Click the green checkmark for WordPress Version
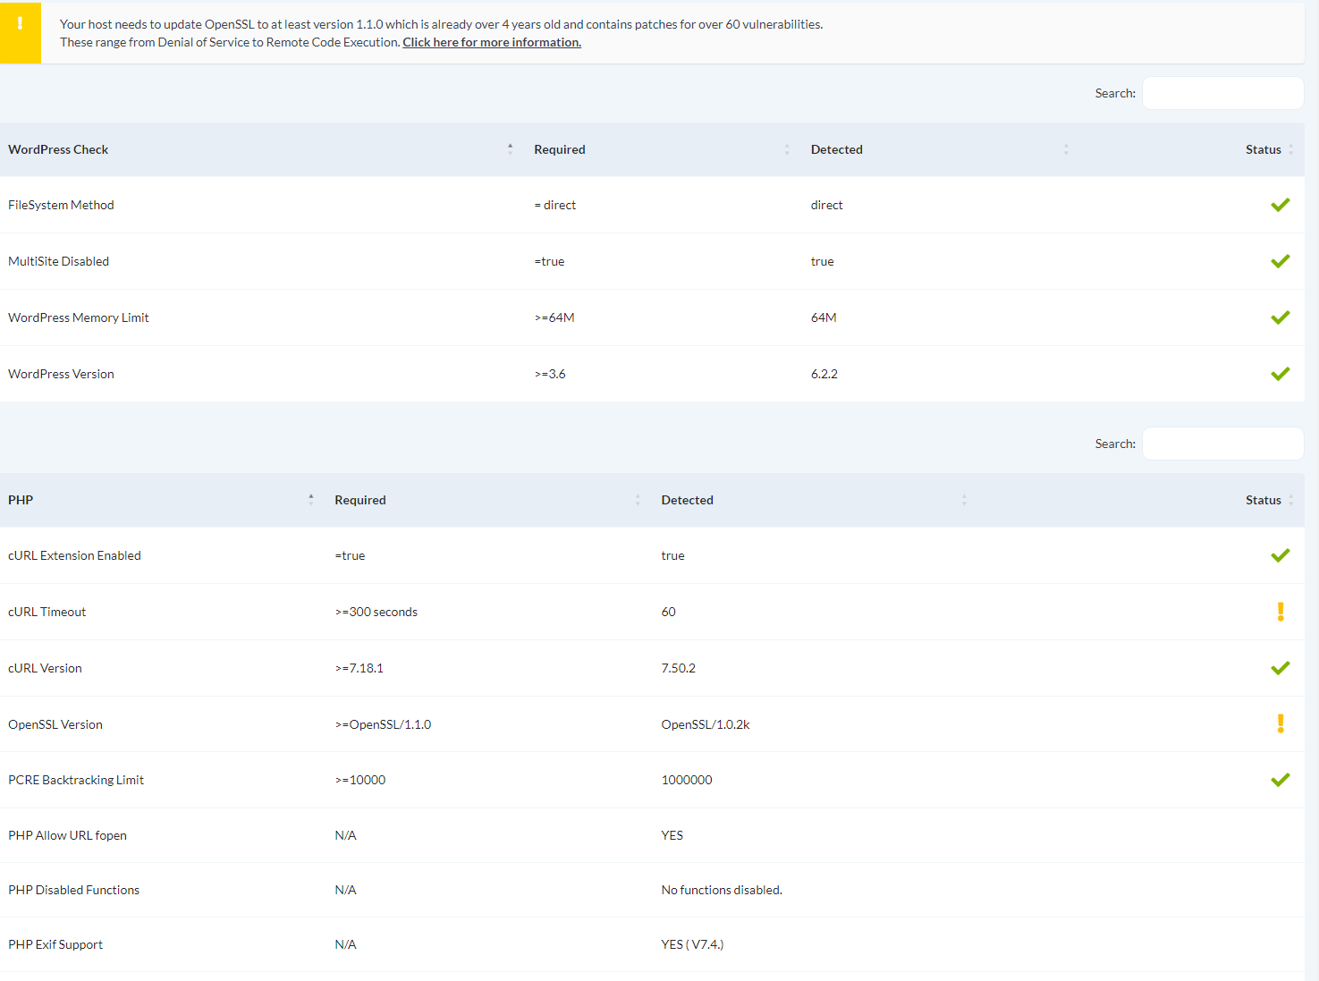 click(x=1281, y=374)
